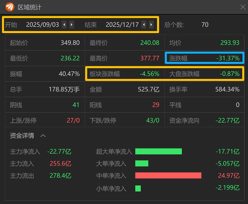
Task: Click the red 中单净流入 bar
Action: (x=168, y=175)
